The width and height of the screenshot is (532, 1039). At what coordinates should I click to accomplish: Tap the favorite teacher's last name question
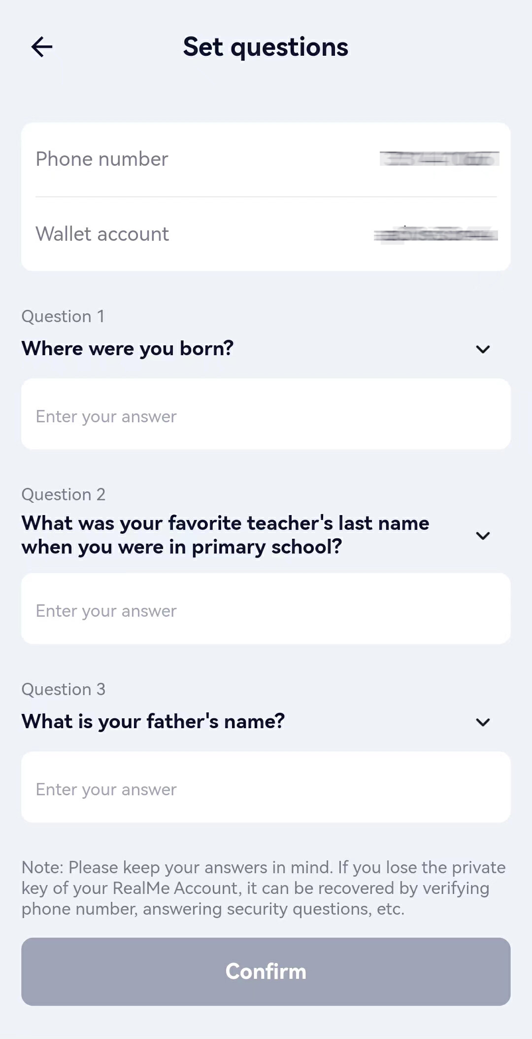(225, 535)
